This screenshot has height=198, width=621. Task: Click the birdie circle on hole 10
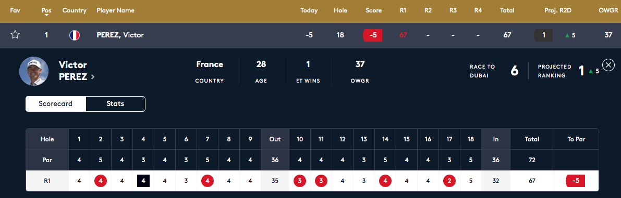click(300, 181)
